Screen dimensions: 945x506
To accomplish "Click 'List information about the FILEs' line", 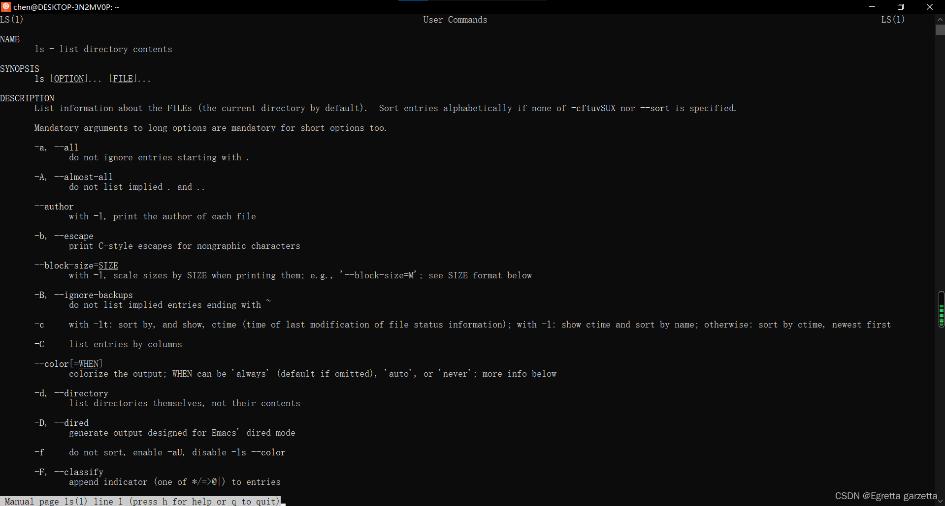I will 385,108.
